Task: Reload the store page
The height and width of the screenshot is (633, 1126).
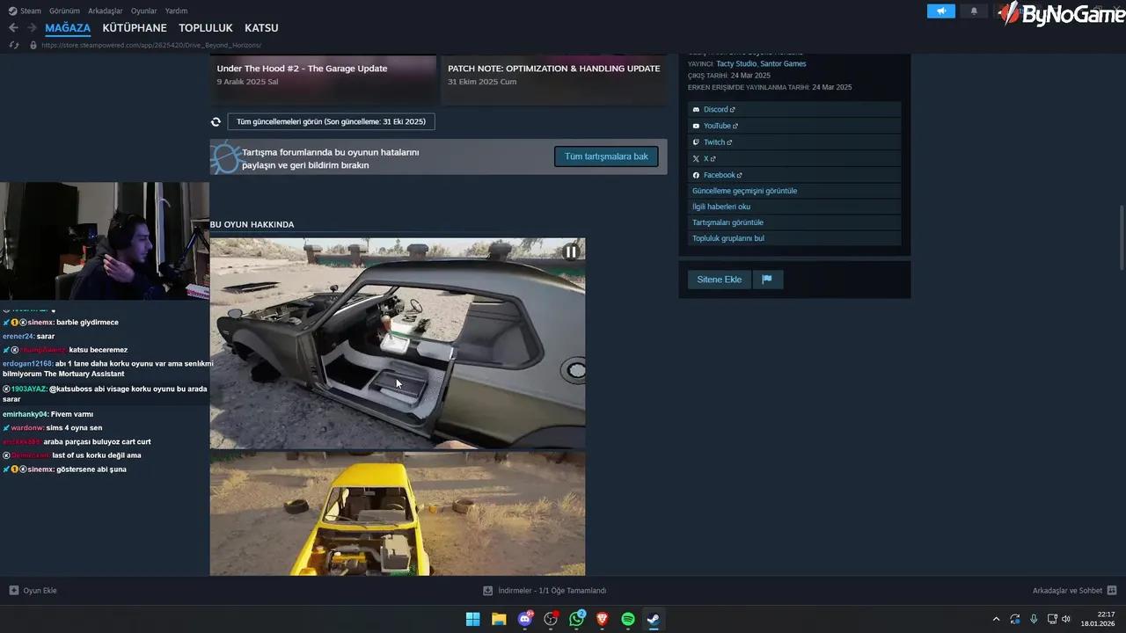Action: pyautogui.click(x=13, y=45)
